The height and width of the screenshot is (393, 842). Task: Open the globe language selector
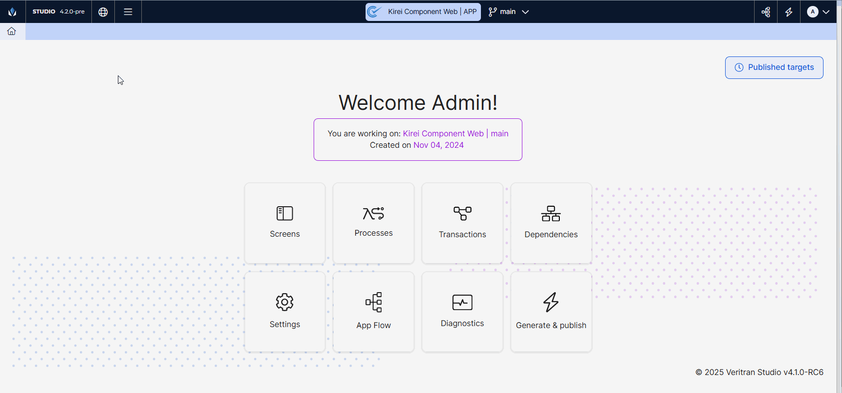(103, 11)
